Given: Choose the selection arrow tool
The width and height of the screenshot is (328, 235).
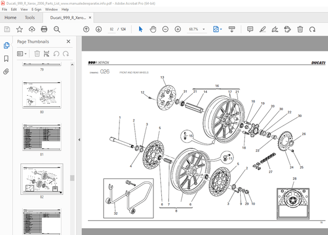Looking at the screenshot, I should (141, 29).
